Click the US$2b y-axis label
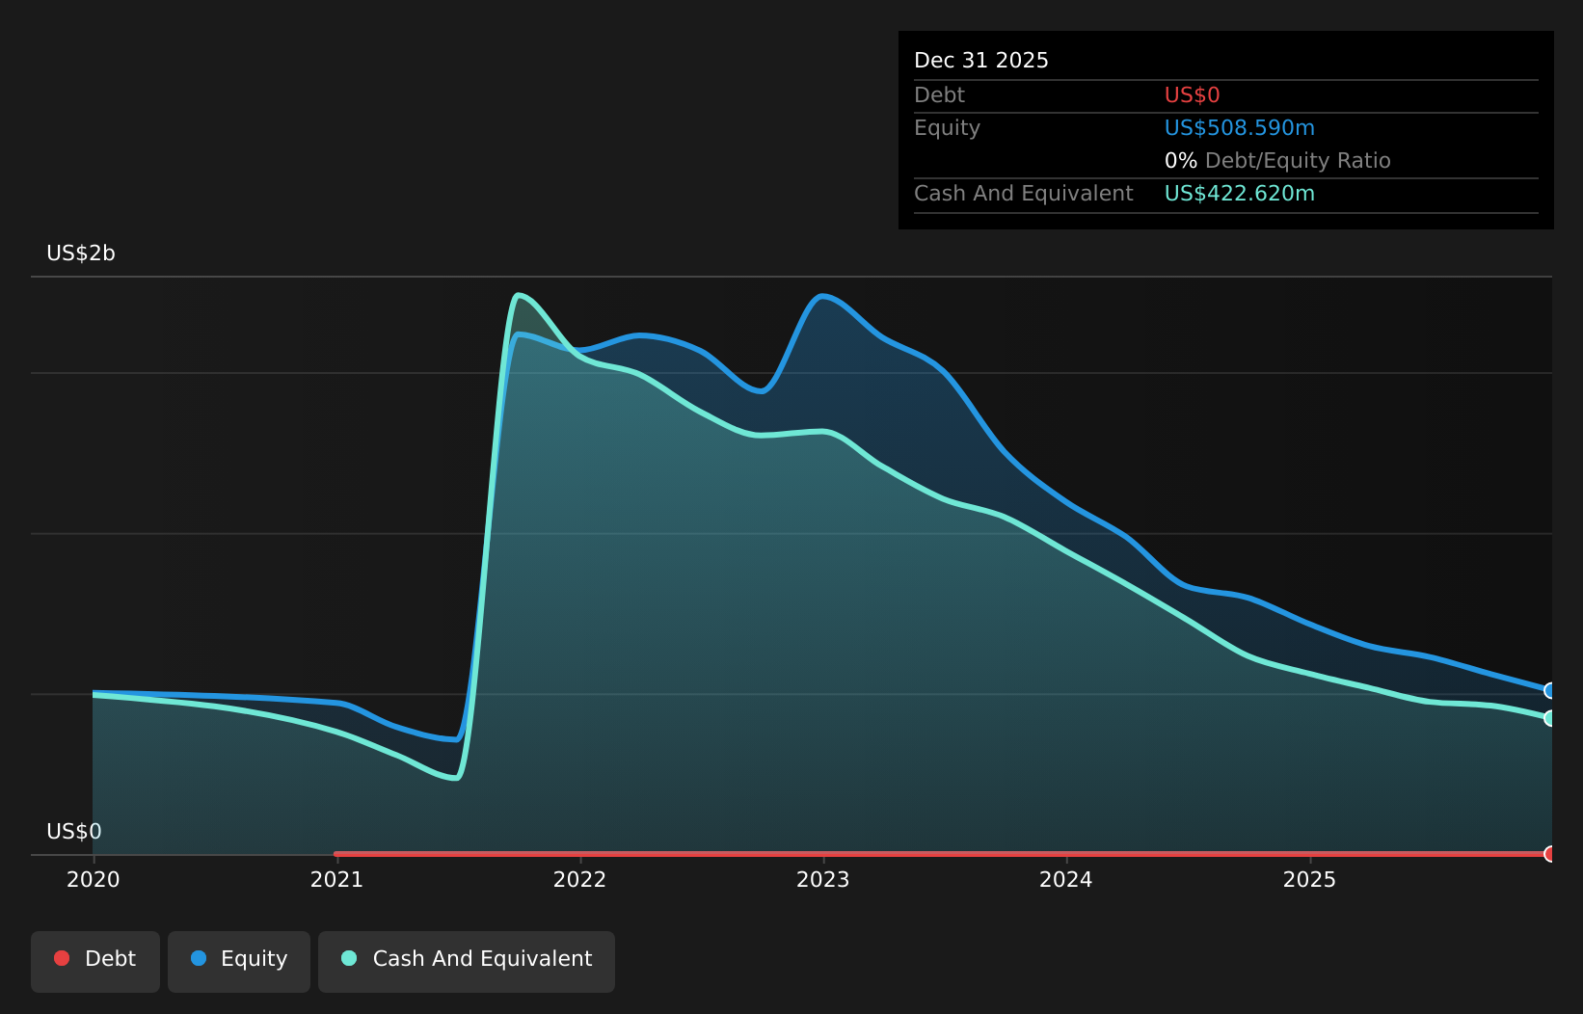 coord(81,253)
